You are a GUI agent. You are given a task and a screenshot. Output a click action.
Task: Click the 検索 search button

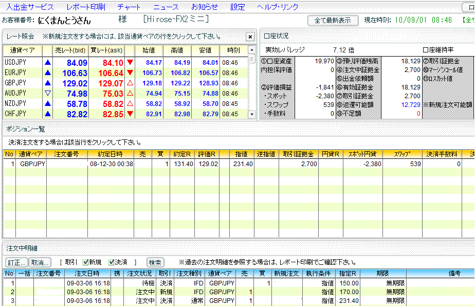(x=155, y=262)
